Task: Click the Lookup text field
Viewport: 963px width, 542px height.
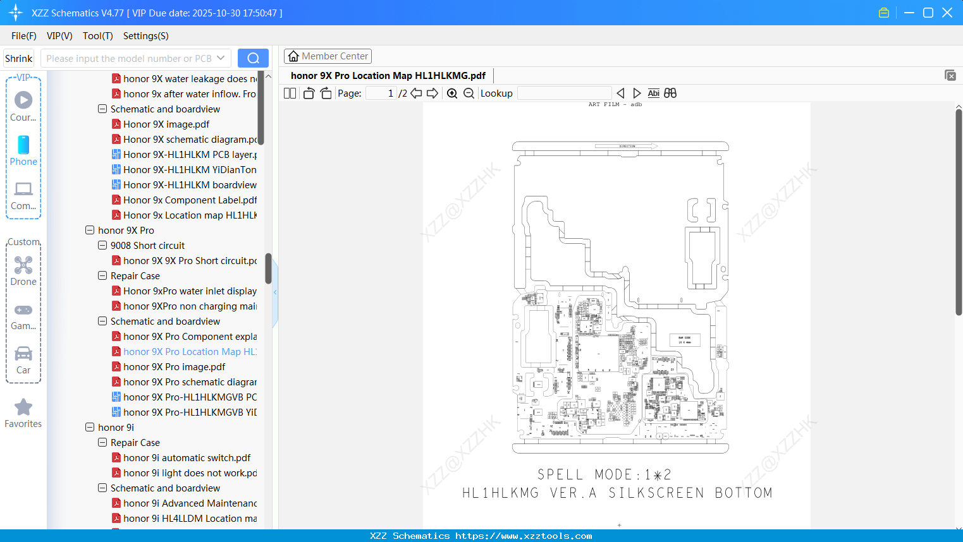Action: (x=564, y=93)
